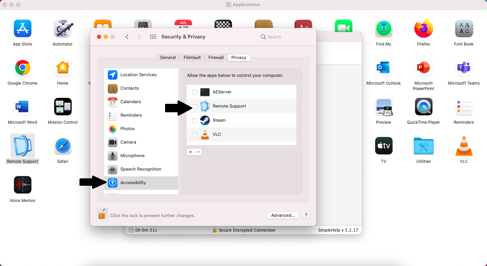This screenshot has width=487, height=266.
Task: Click the Search field in Security & Privacy
Action: [x=285, y=37]
